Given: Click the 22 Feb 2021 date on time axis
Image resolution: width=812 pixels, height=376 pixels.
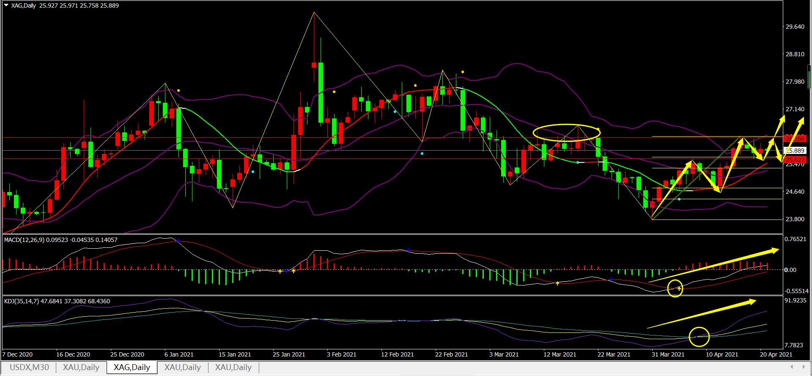Looking at the screenshot, I should (451, 354).
